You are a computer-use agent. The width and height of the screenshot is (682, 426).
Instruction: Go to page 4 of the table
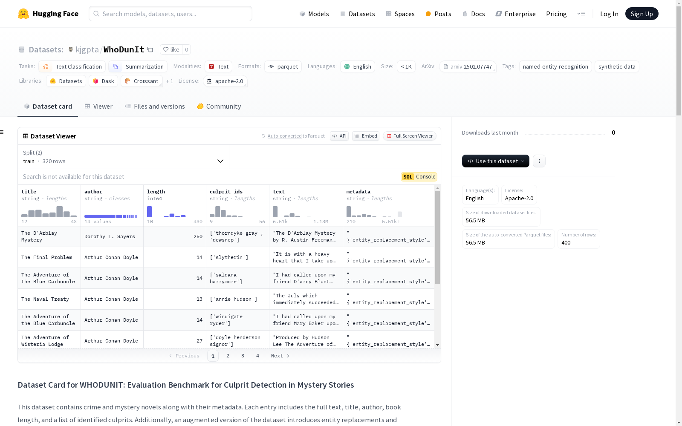click(x=258, y=356)
